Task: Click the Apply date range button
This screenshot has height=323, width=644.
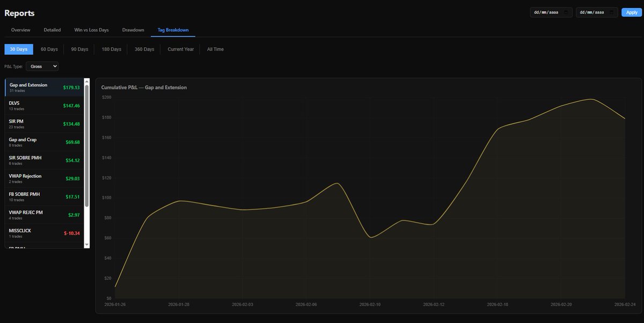Action: 631,12
